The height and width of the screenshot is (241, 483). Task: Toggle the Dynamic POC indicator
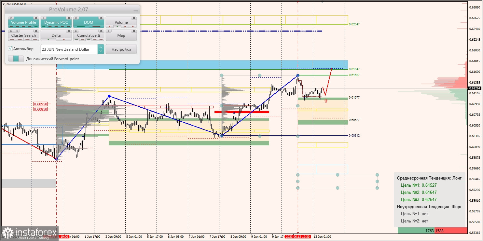56,22
